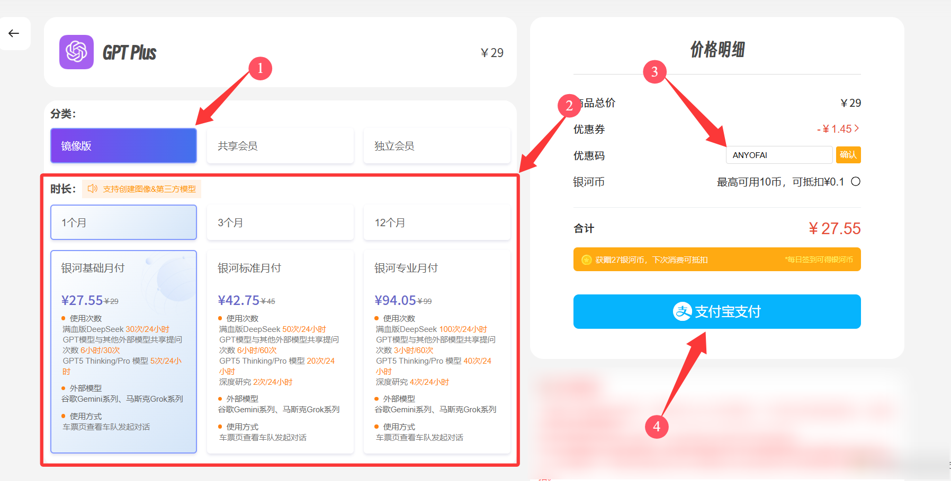Click the Alipay icon on the payment button
951x481 pixels.
(x=683, y=311)
